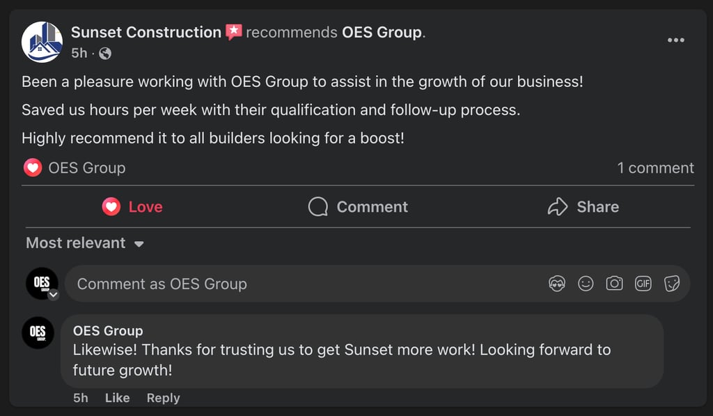Click the public globe audience icon
The height and width of the screenshot is (416, 713).
[105, 53]
